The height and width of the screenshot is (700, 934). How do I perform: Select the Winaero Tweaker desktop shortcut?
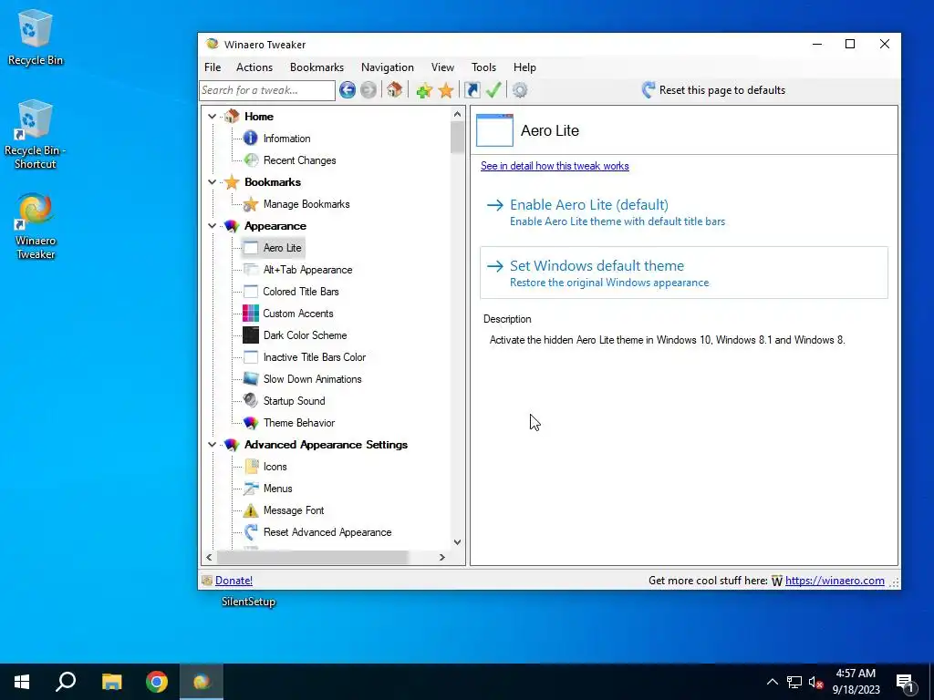pos(36,227)
